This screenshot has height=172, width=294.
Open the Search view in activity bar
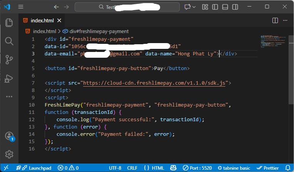click(9, 41)
